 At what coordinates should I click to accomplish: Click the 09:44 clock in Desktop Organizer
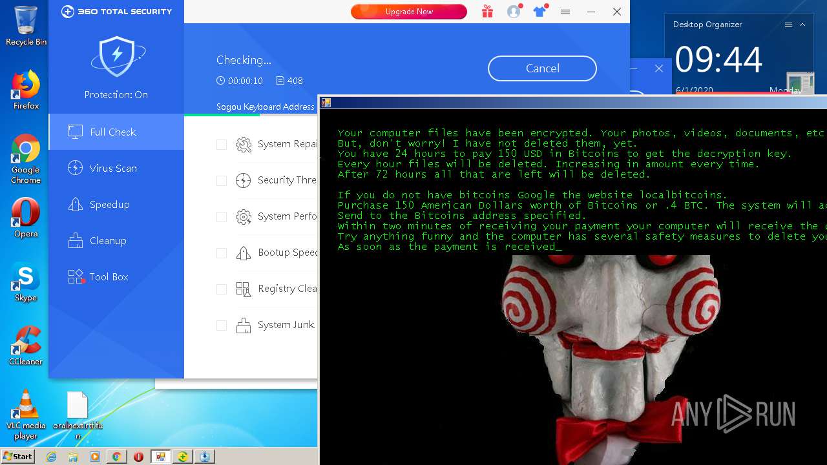pyautogui.click(x=718, y=60)
